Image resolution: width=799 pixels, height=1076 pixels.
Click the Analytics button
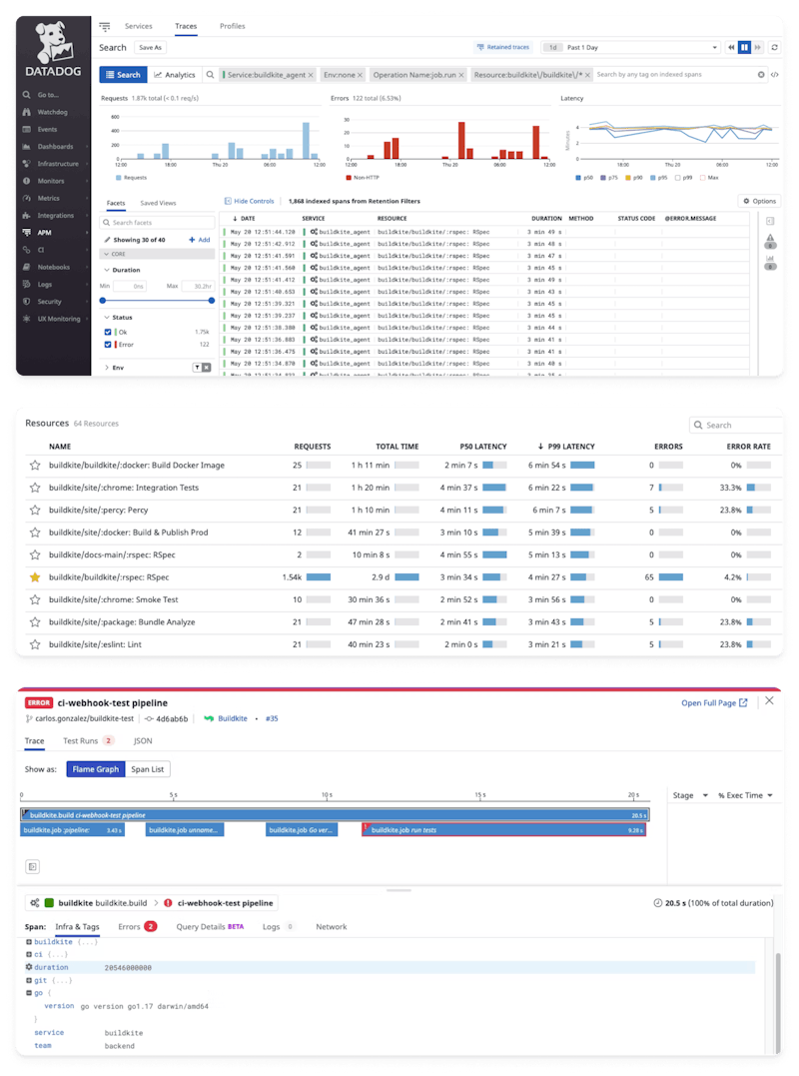tap(174, 75)
